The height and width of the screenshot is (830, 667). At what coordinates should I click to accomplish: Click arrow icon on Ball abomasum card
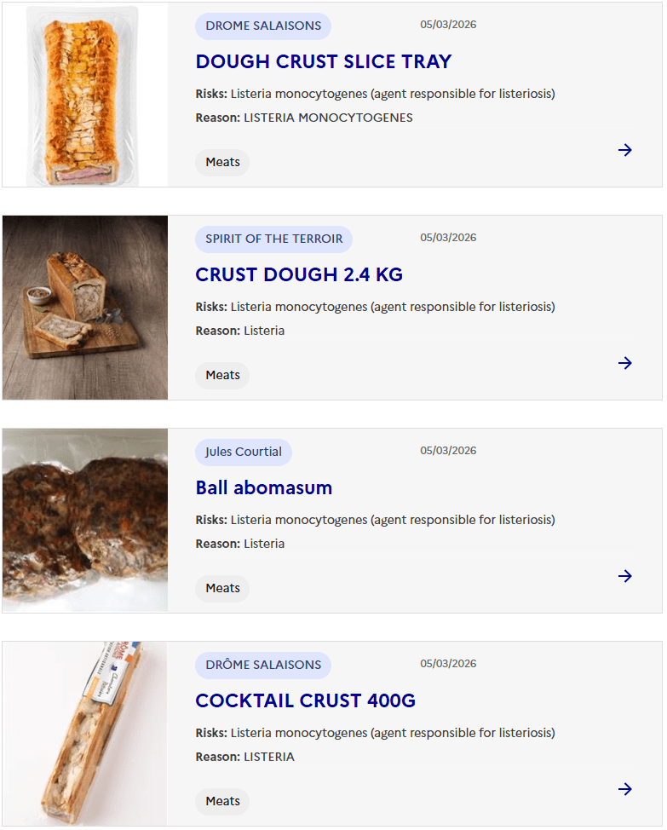pos(625,576)
